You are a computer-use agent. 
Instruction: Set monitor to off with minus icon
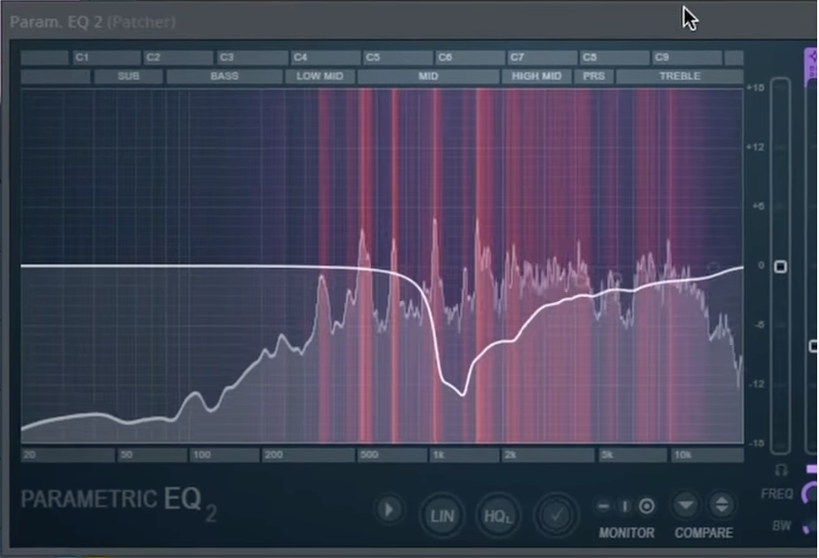(603, 507)
